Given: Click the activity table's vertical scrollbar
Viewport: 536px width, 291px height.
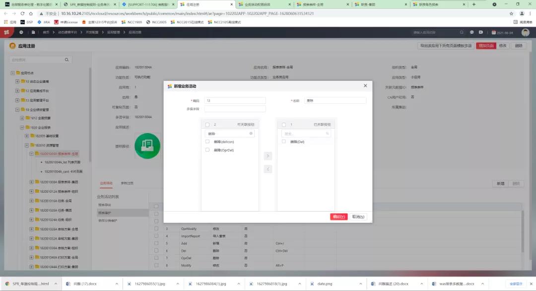Looking at the screenshot, I should point(522,232).
